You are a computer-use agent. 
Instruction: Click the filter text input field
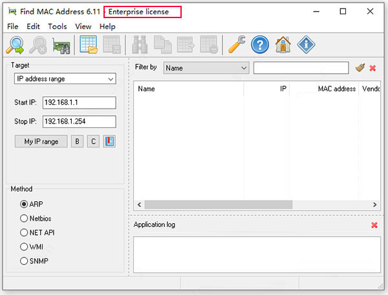click(301, 68)
